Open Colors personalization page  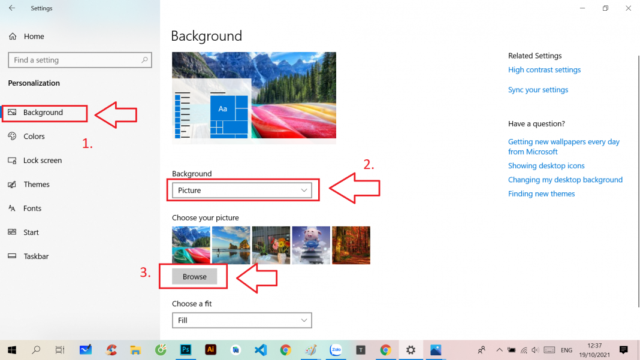pyautogui.click(x=34, y=137)
